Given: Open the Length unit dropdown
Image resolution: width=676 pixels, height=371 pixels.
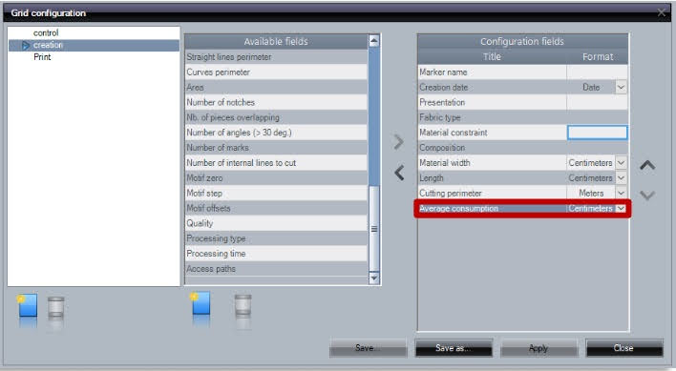Looking at the screenshot, I should pos(621,178).
